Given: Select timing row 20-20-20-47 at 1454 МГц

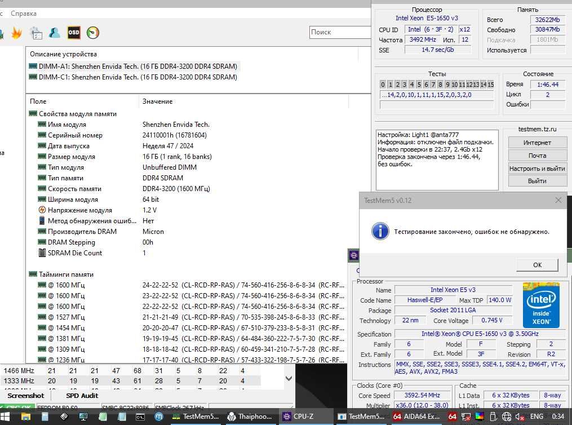Looking at the screenshot, I should [x=191, y=327].
